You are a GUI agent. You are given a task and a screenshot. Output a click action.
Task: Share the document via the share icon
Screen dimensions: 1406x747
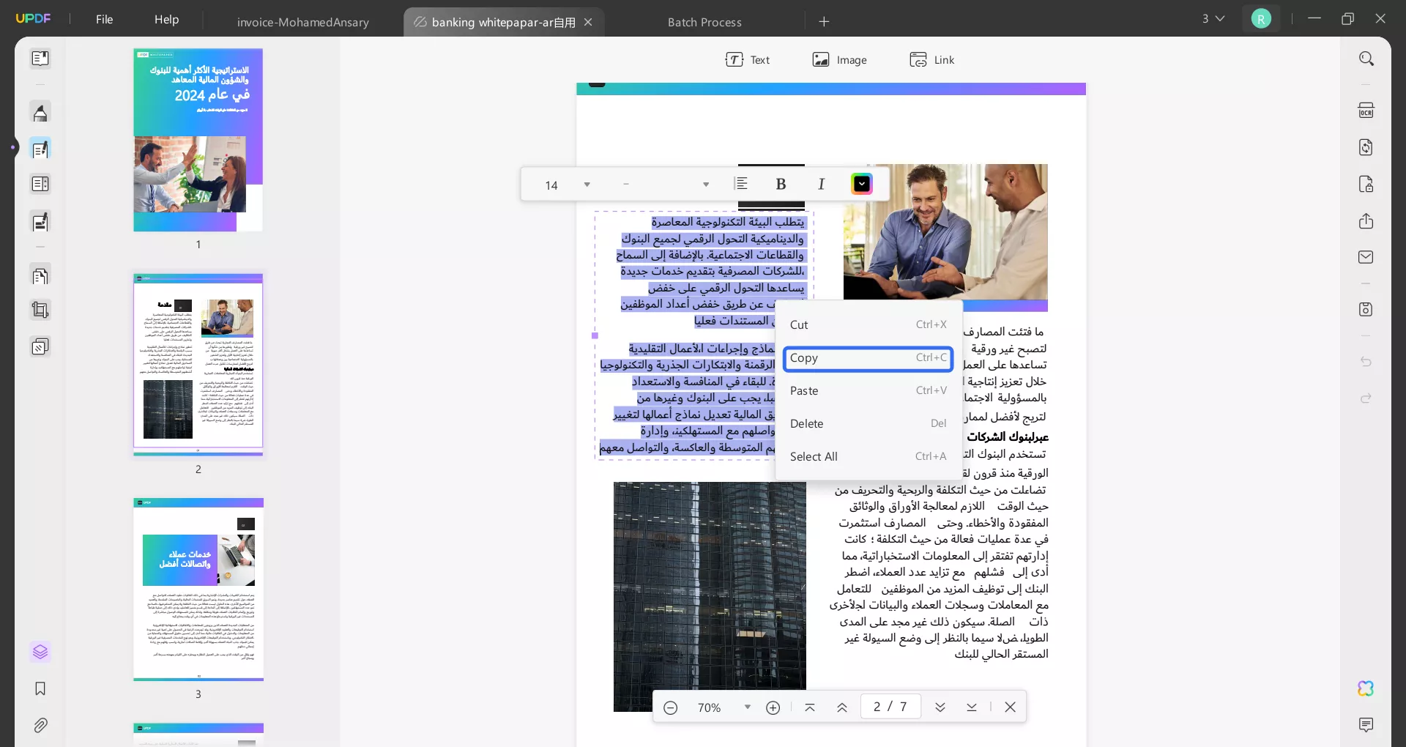(x=1366, y=221)
